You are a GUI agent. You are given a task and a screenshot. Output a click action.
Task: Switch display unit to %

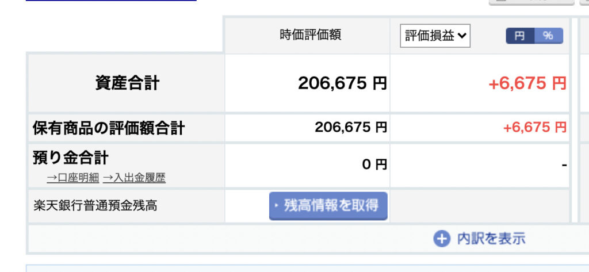click(x=548, y=36)
